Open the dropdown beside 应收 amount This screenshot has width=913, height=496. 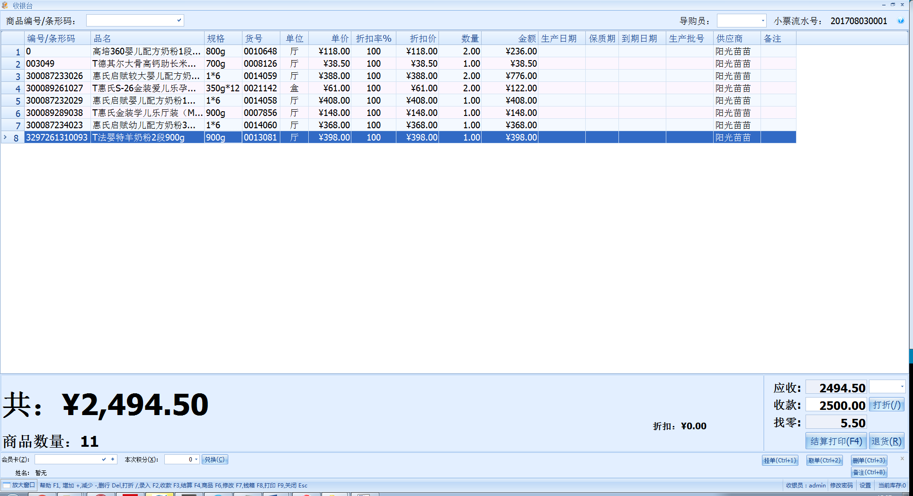(x=902, y=387)
